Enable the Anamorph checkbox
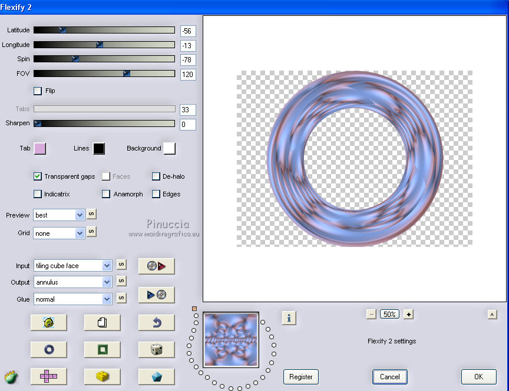509x391 pixels. click(106, 193)
